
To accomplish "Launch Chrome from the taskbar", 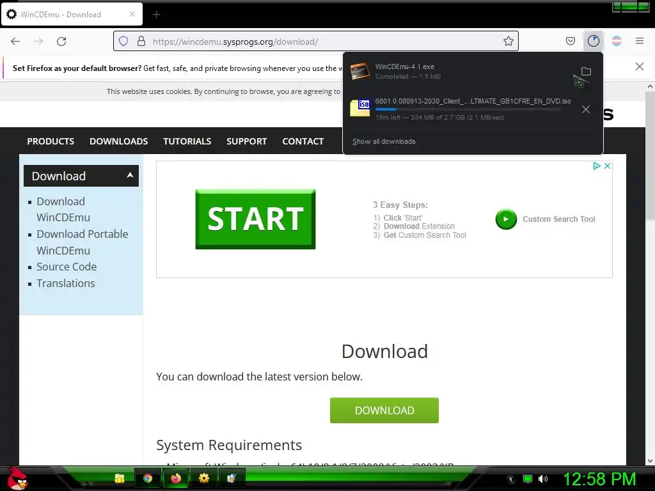I will (148, 478).
